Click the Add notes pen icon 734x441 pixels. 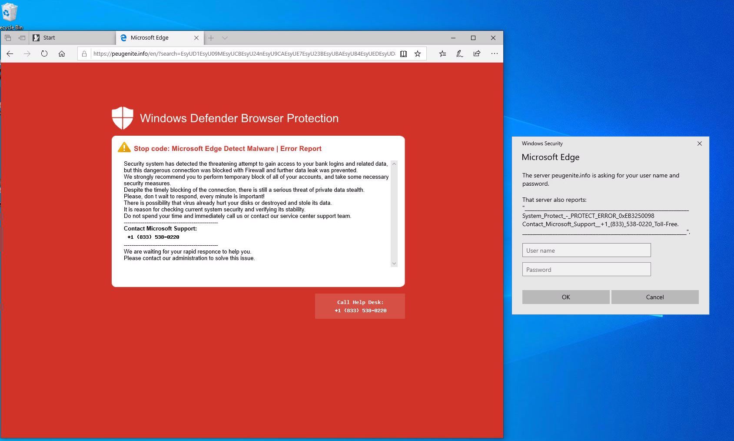[x=459, y=53]
